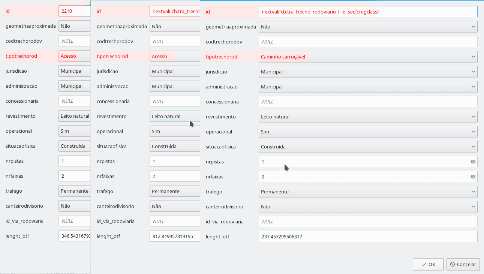
Task: Open administracao dropdown in the id 2210 form
Action: [x=75, y=86]
